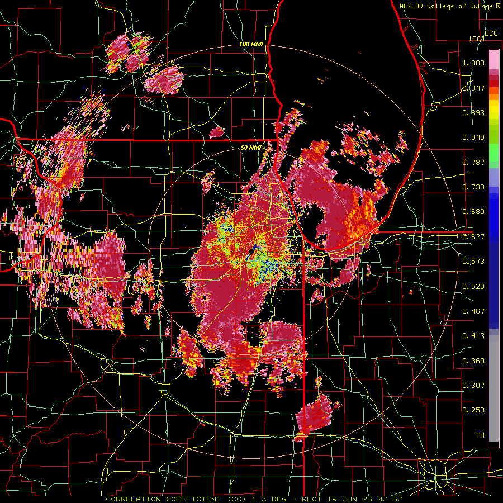Screen dimensions: 503x503
Task: Select the 0.947 legend value
Action: coord(473,88)
